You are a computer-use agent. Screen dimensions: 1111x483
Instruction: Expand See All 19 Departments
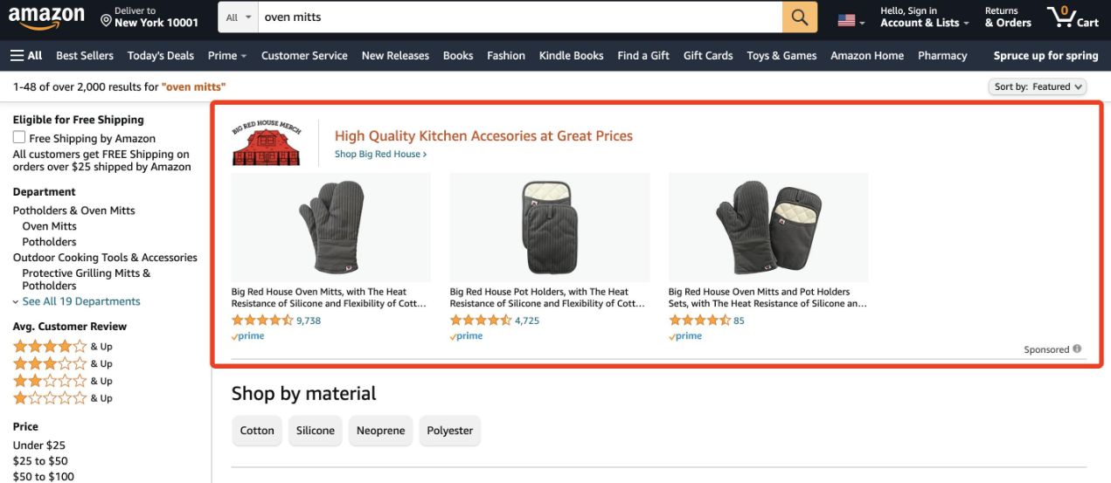[80, 301]
